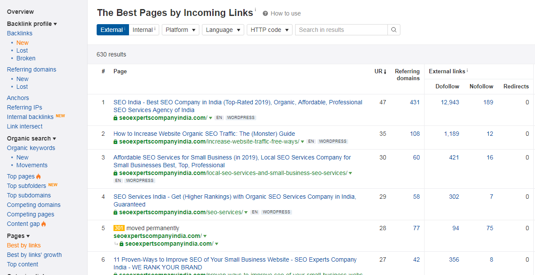
Task: Open Link intersect in sidebar
Action: coord(25,126)
